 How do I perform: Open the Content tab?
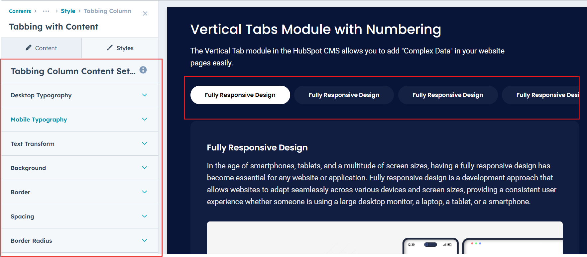(x=42, y=48)
